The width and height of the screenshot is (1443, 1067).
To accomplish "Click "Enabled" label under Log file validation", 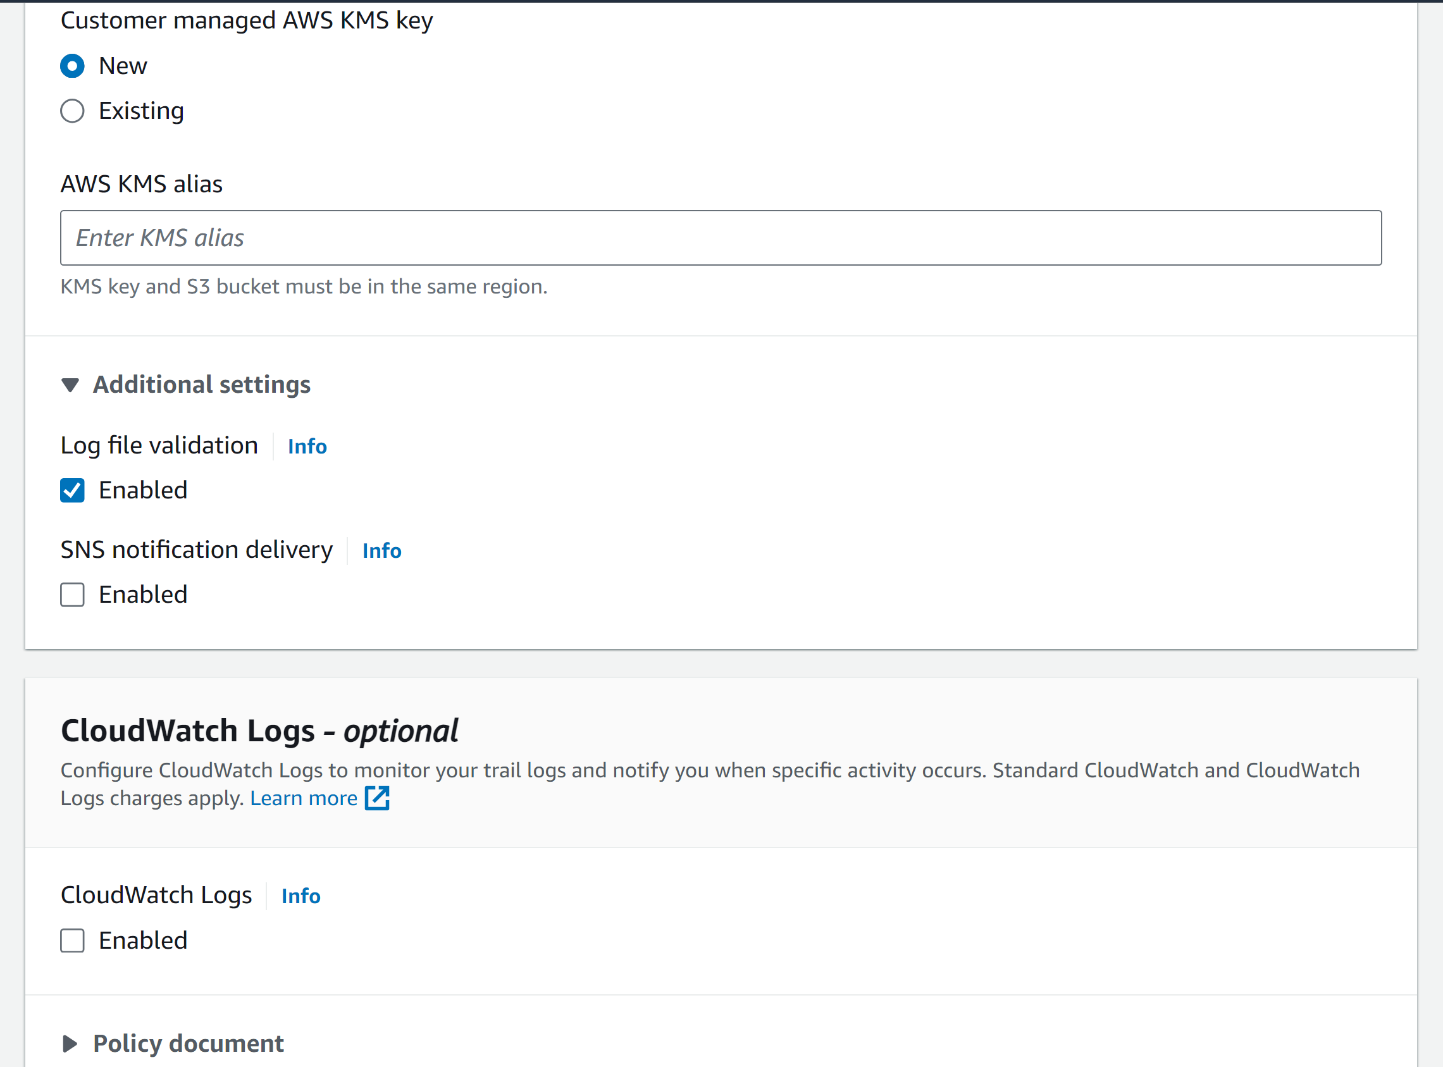I will click(143, 490).
